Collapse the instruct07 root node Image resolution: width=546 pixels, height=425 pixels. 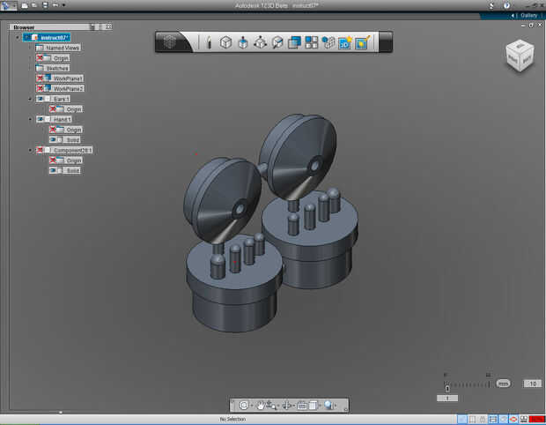coord(17,37)
